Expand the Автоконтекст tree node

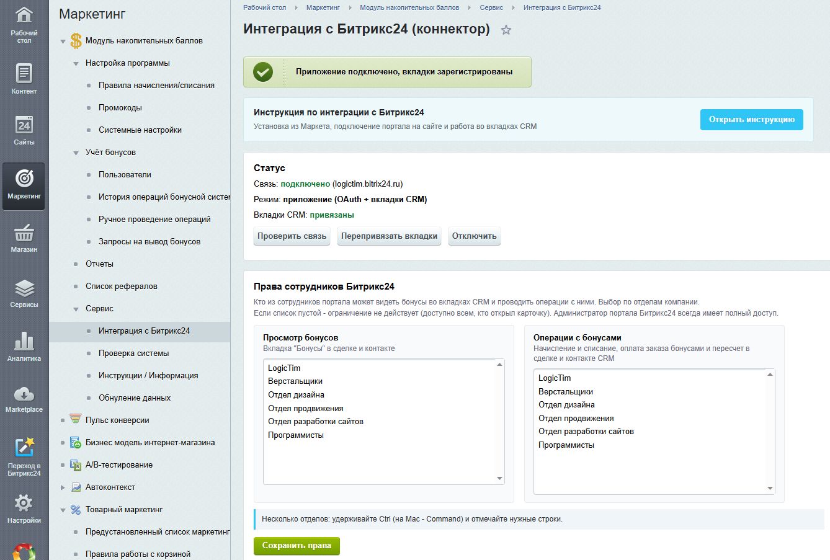click(x=63, y=487)
